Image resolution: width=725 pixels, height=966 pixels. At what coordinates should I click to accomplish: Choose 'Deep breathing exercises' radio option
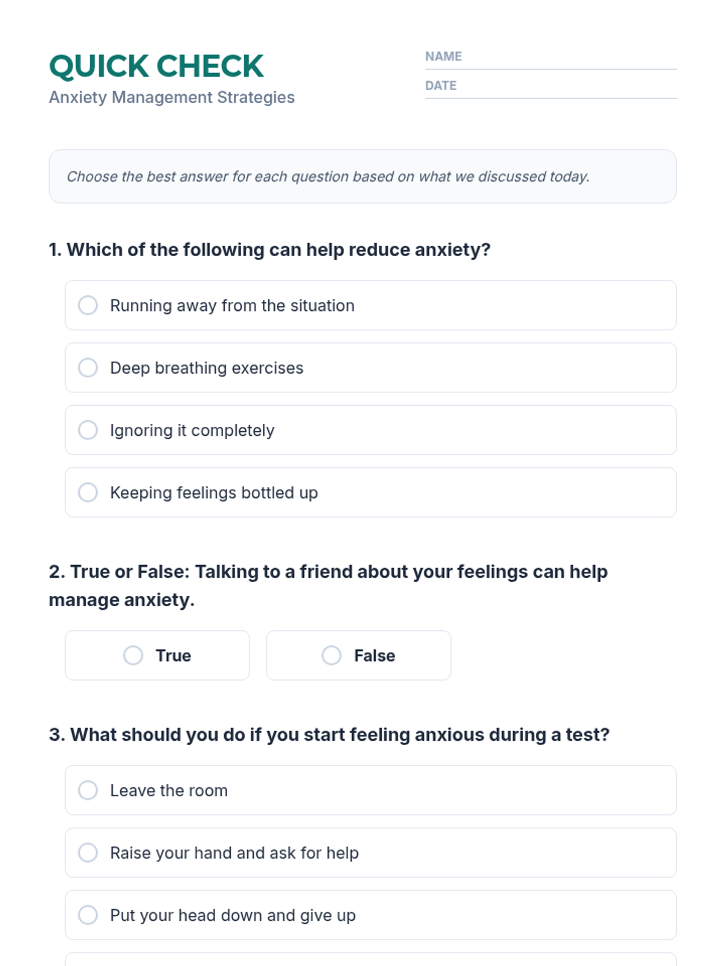point(88,368)
